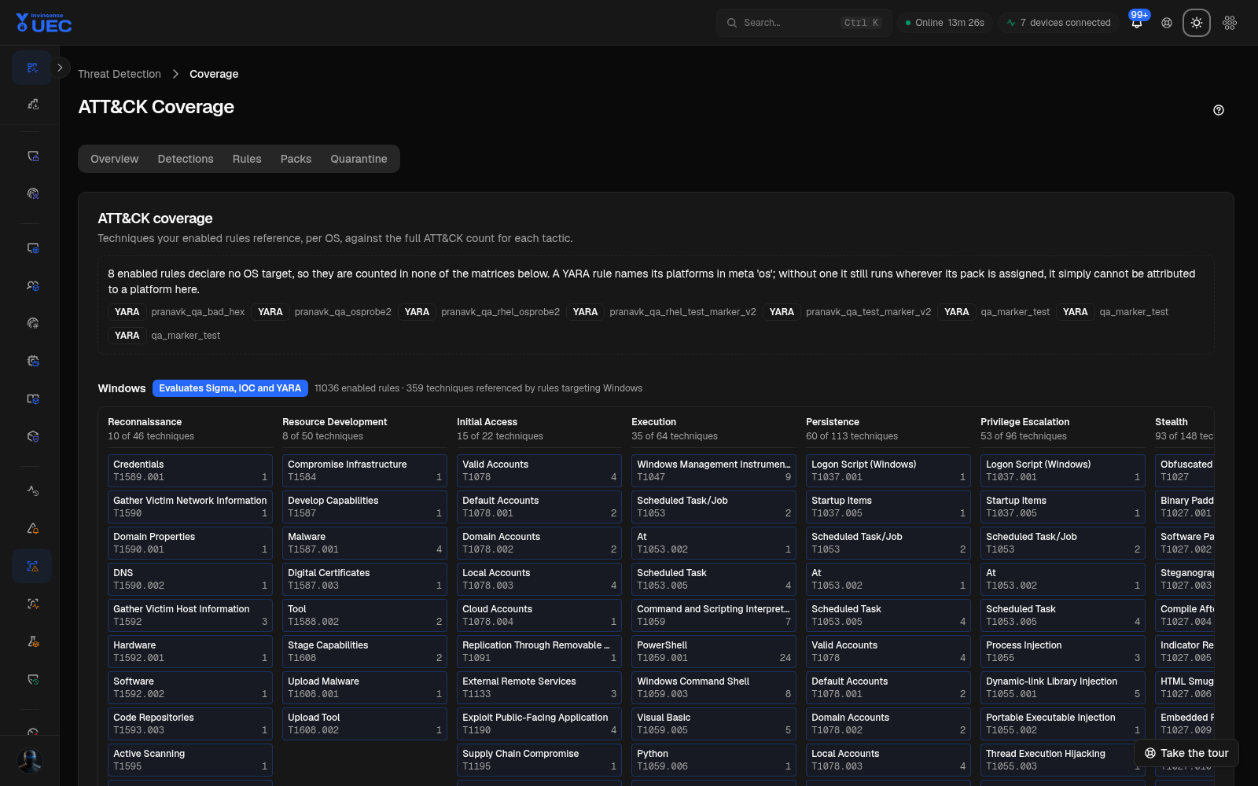Open the fingerprint scan sidebar icon
The height and width of the screenshot is (786, 1258).
pos(32,193)
